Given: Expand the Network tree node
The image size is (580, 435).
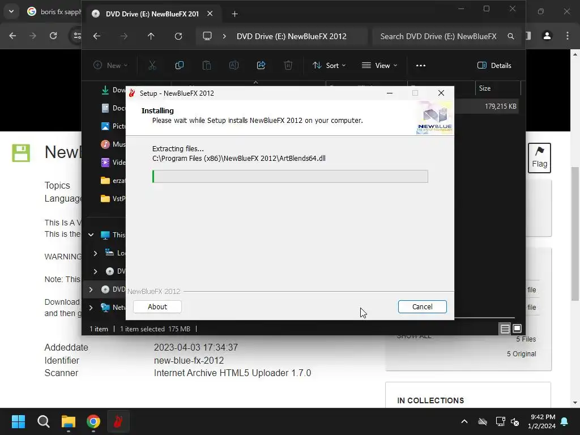Looking at the screenshot, I should (x=91, y=308).
